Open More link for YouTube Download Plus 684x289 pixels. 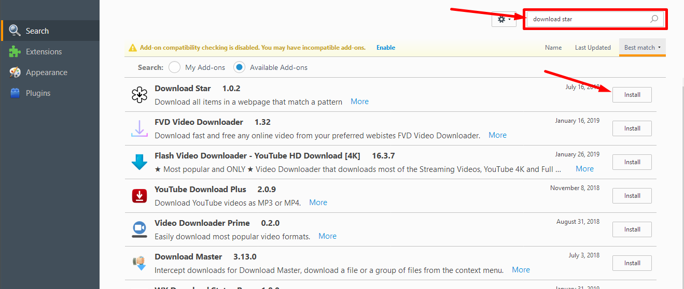(x=318, y=203)
